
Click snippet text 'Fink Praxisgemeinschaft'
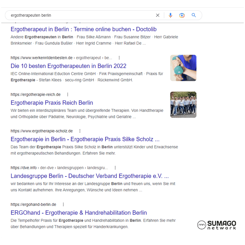(121, 74)
